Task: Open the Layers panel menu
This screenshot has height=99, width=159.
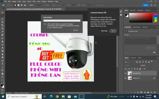Action: tap(158, 58)
